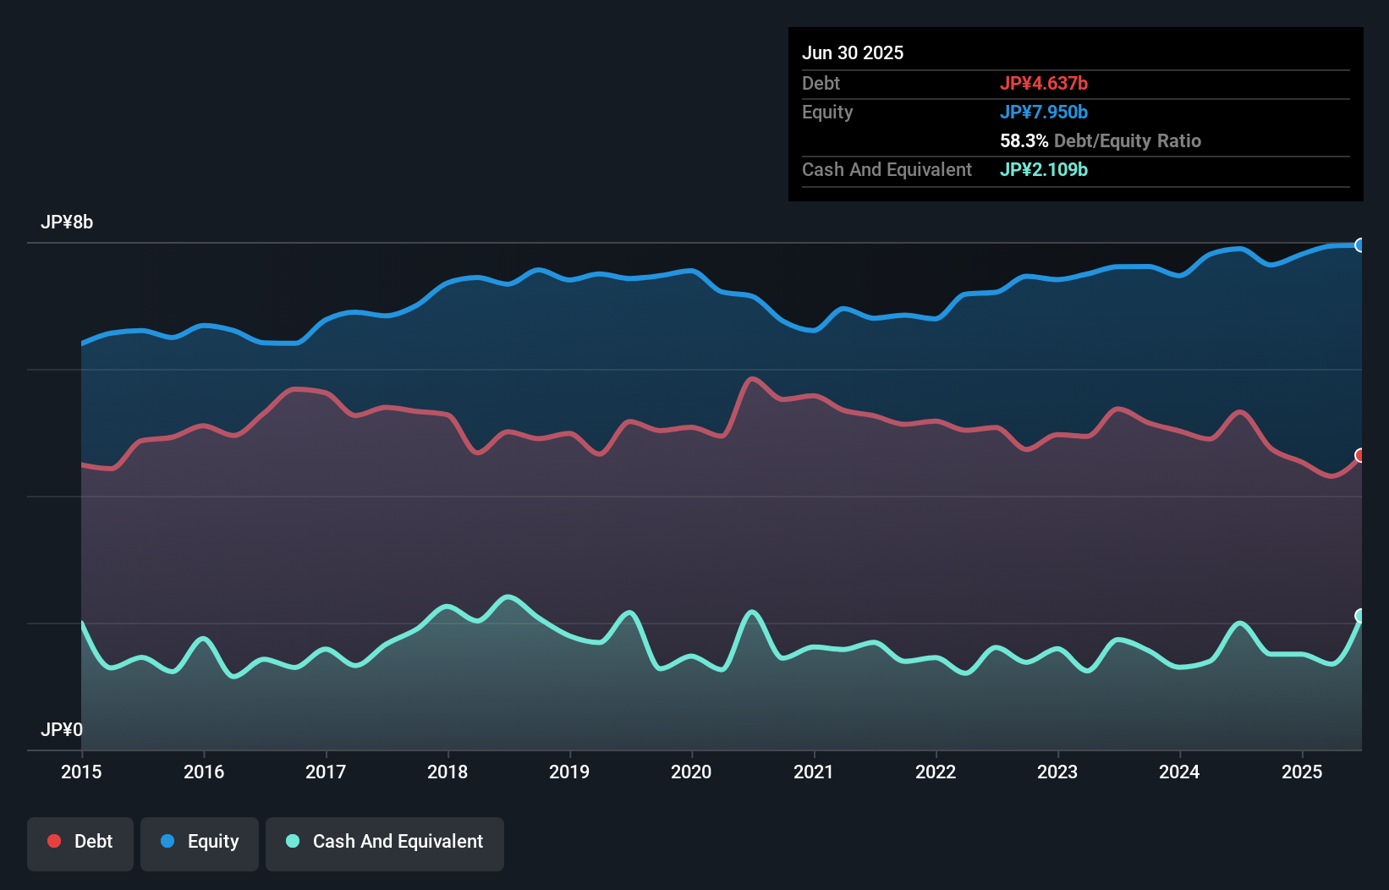Click the JP¥4.637b Debt value link

point(1045,83)
